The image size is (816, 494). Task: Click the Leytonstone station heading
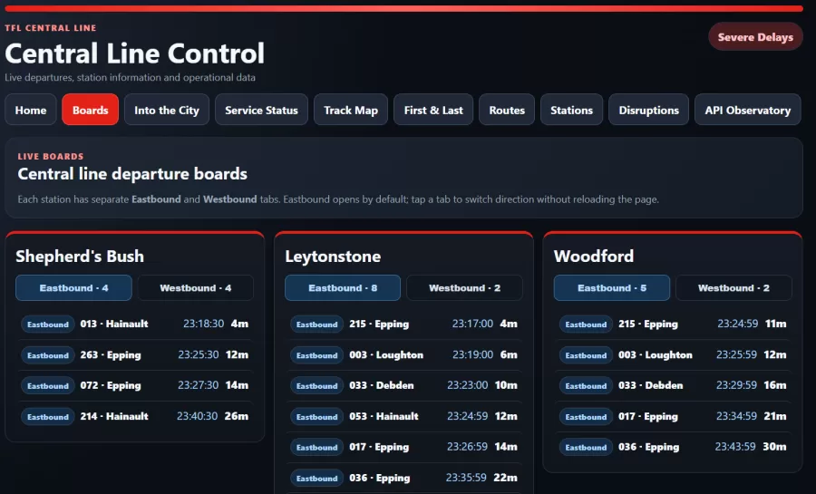point(333,256)
